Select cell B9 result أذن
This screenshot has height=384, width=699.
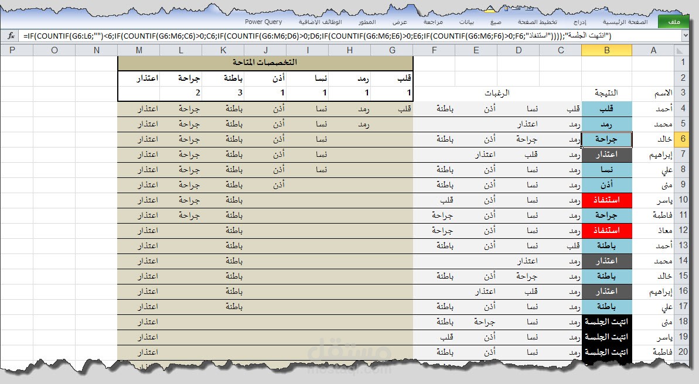(x=607, y=184)
